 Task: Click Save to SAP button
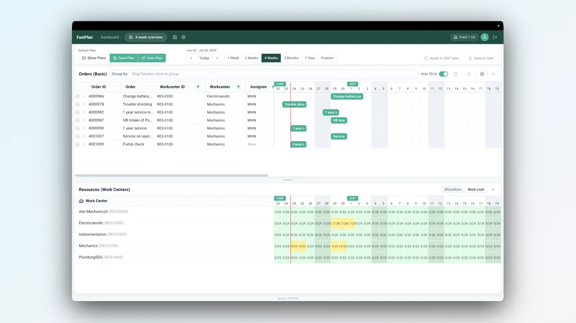[481, 58]
